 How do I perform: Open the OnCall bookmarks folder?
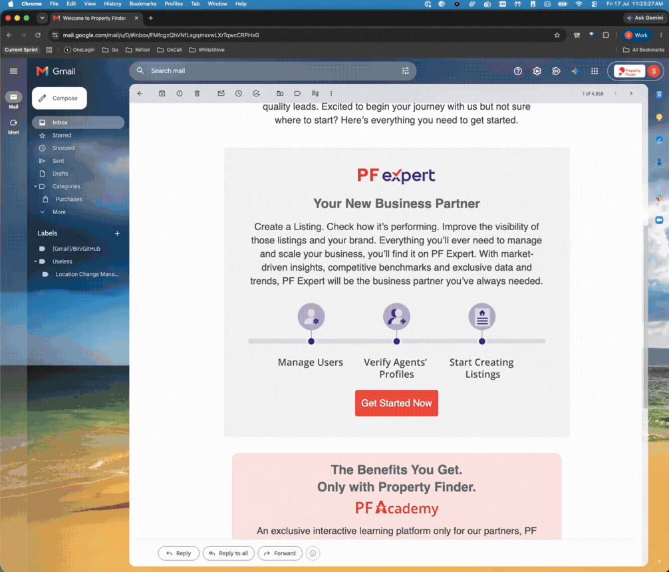pyautogui.click(x=170, y=50)
